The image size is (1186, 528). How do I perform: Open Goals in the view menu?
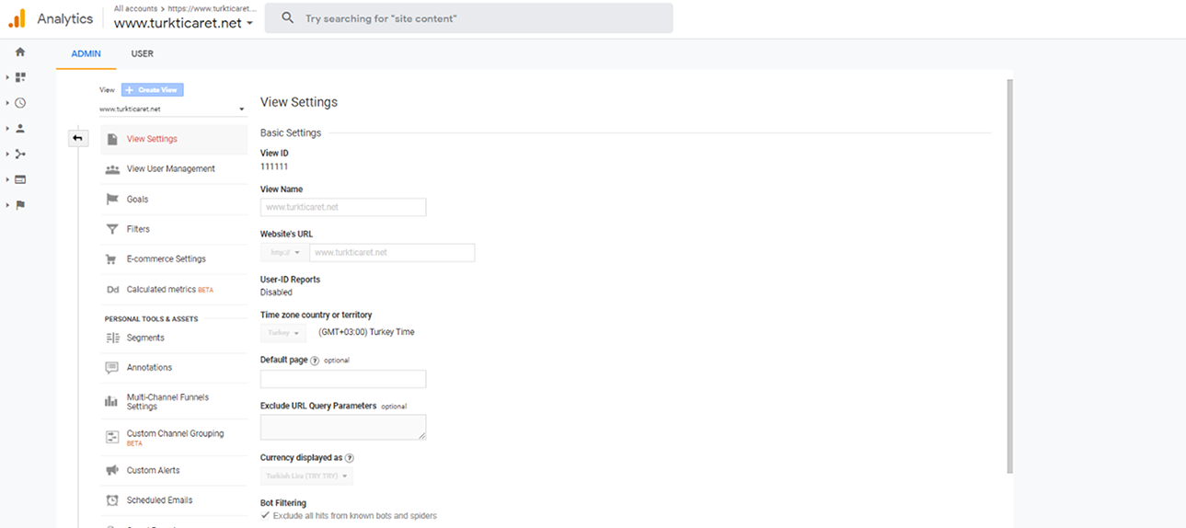pyautogui.click(x=137, y=200)
